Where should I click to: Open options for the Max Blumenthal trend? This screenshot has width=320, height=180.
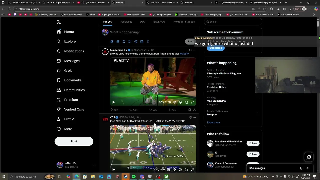point(258,98)
